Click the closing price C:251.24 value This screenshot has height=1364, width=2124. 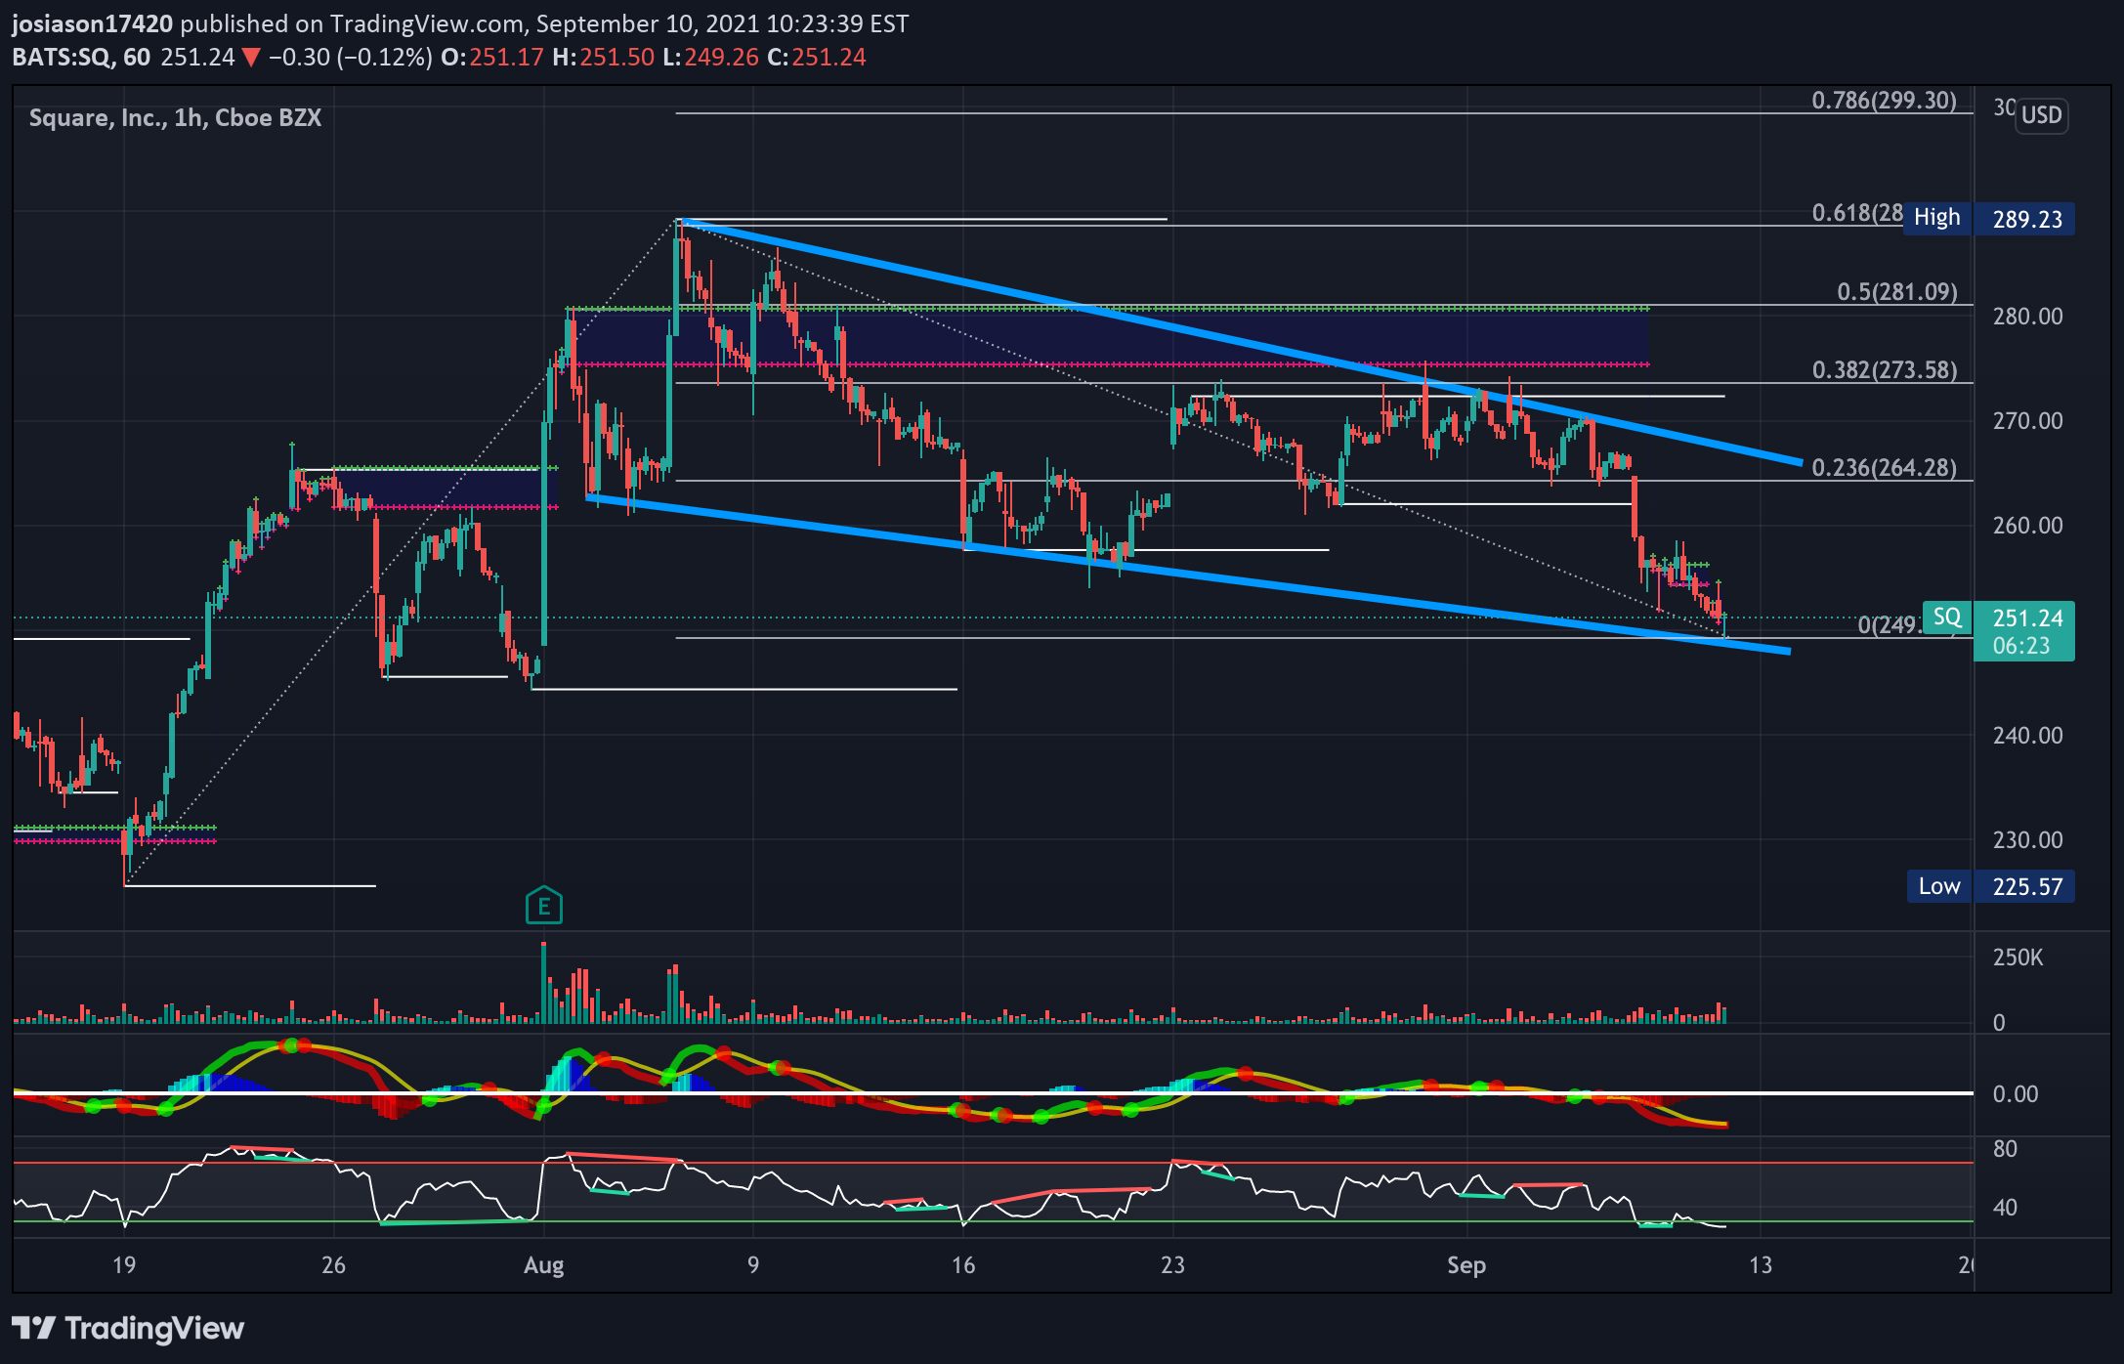[x=817, y=57]
